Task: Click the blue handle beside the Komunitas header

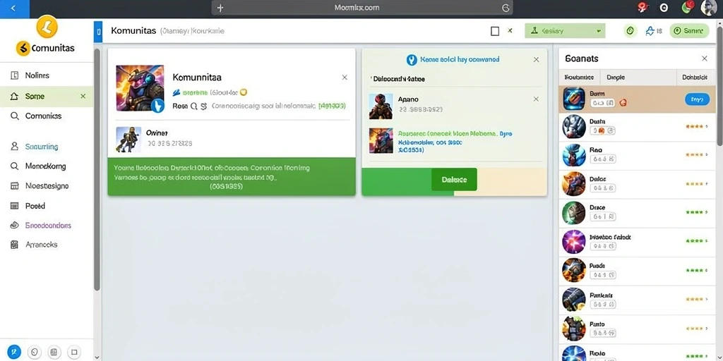Action: [x=97, y=32]
